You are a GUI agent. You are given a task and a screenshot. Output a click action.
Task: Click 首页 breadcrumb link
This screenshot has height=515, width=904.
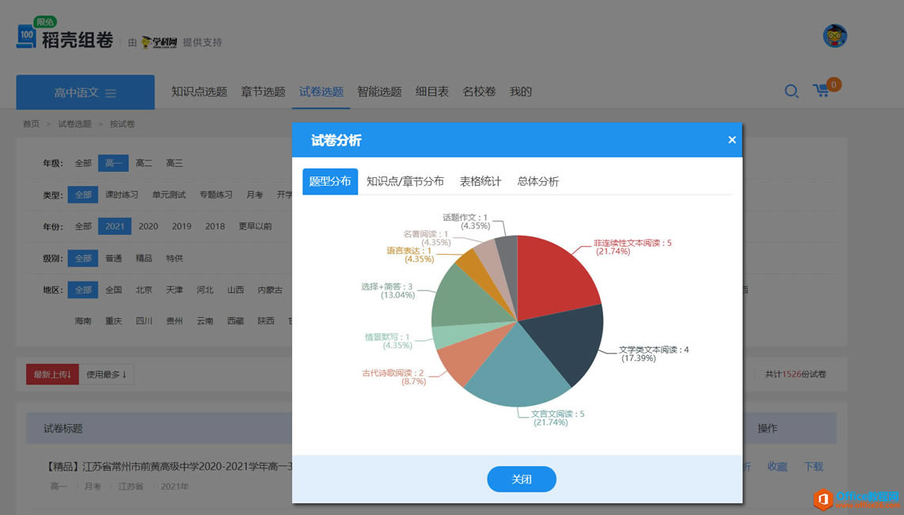[31, 124]
